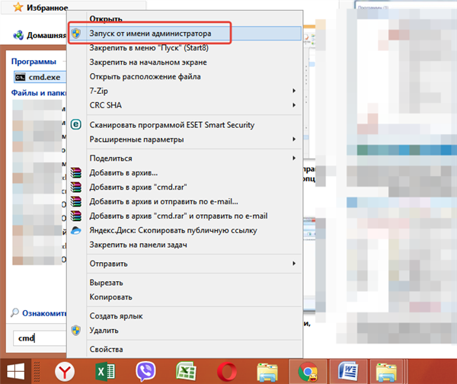Select Создать ярлык
The height and width of the screenshot is (384, 457).
[x=185, y=315]
